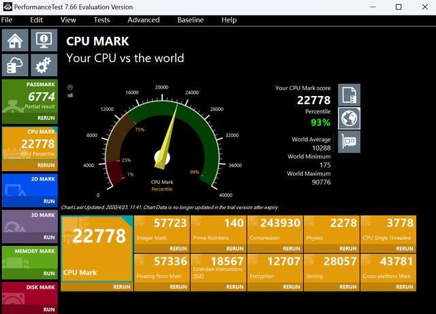Open the Baseline menu
The height and width of the screenshot is (314, 436).
point(190,20)
